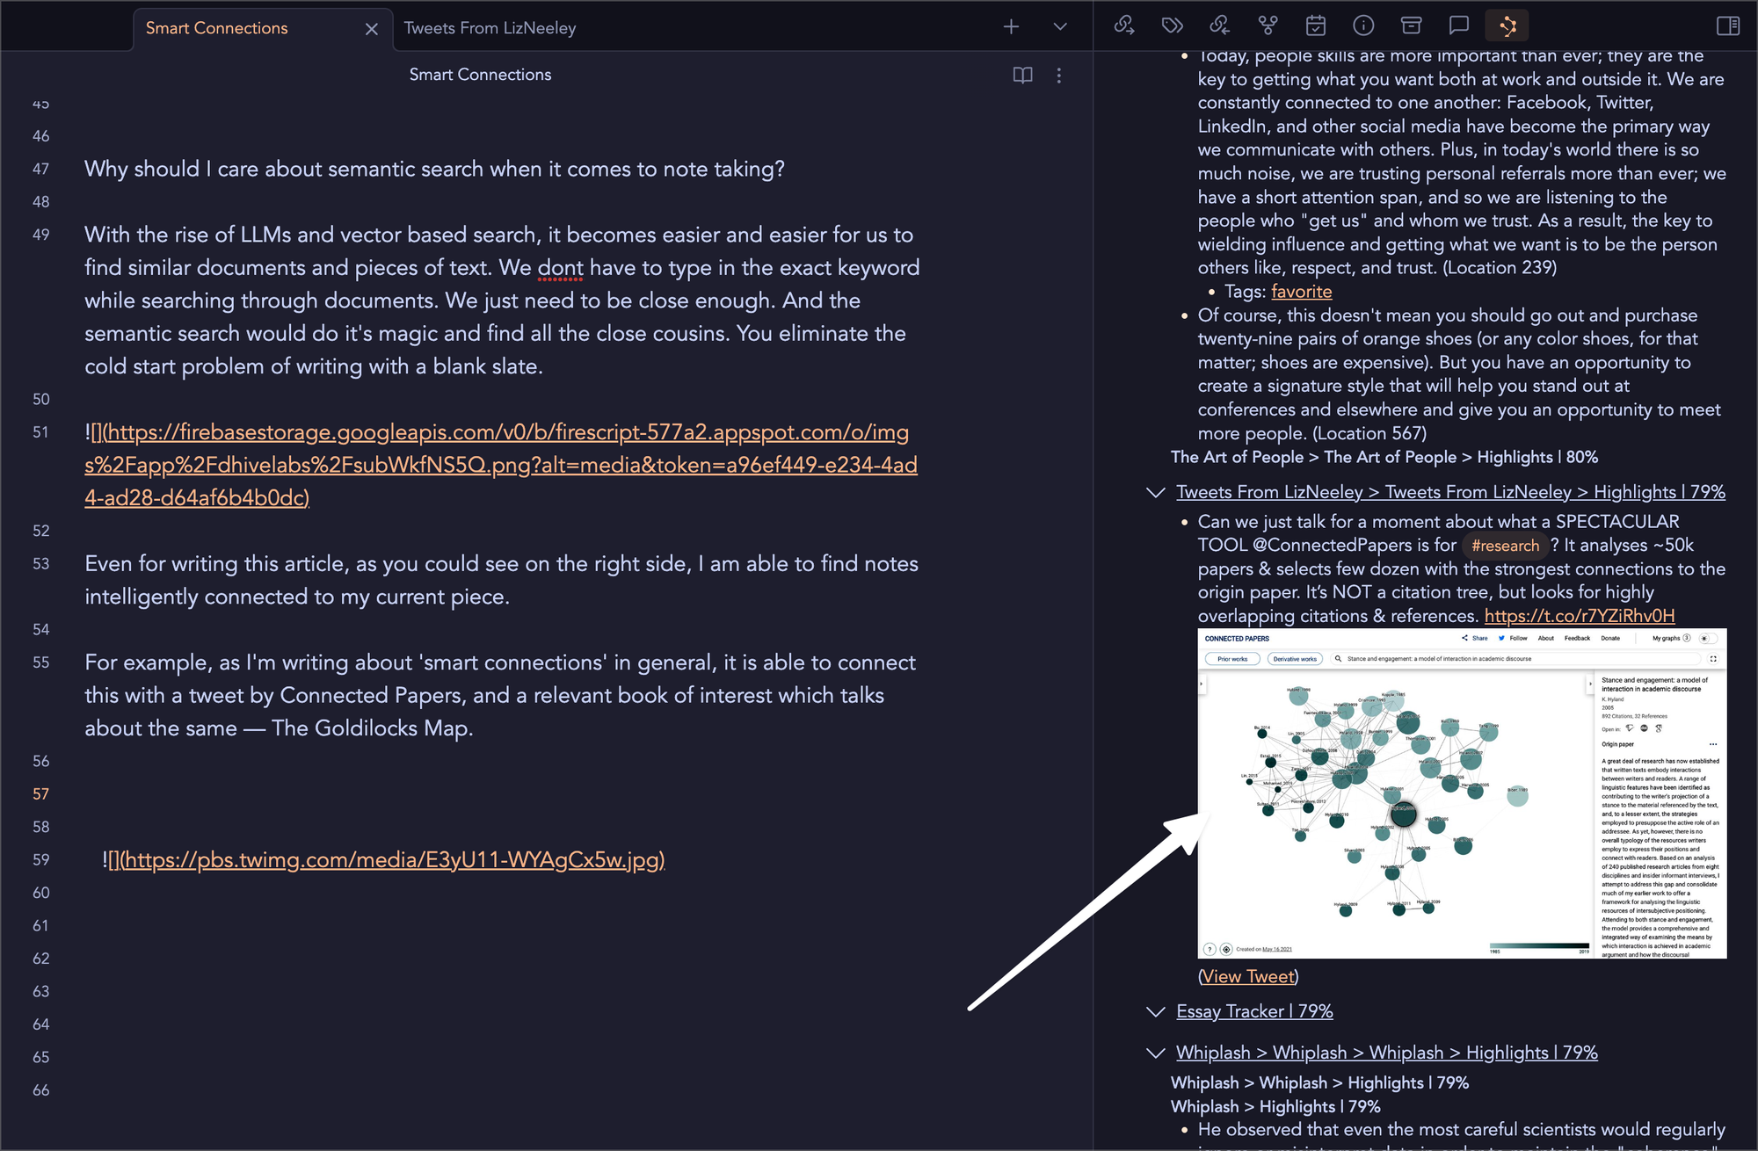Open the calendar panel icon
This screenshot has height=1151, width=1758.
(x=1315, y=25)
